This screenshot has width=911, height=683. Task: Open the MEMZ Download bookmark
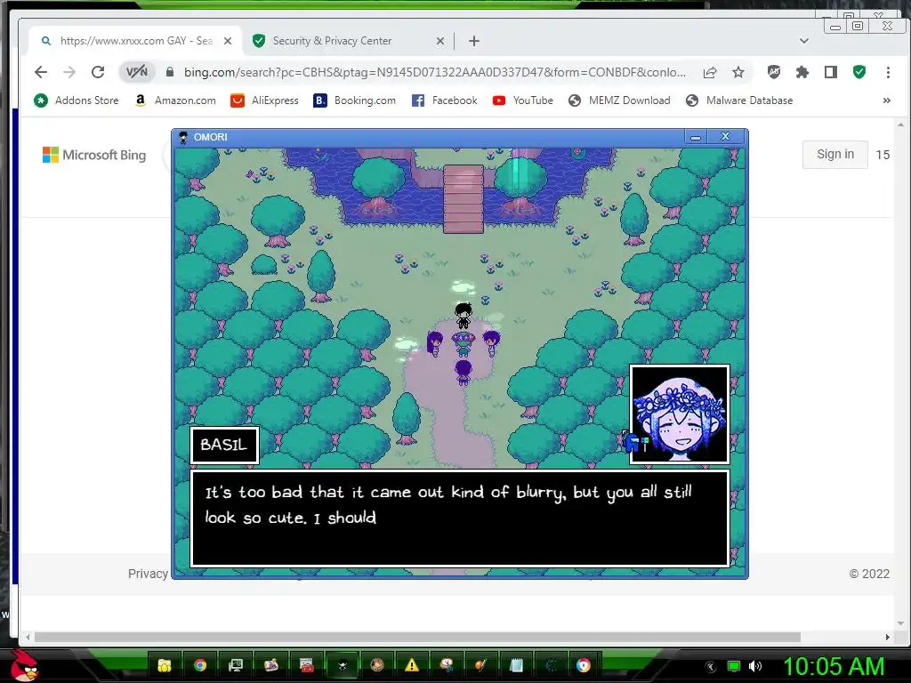tap(619, 100)
